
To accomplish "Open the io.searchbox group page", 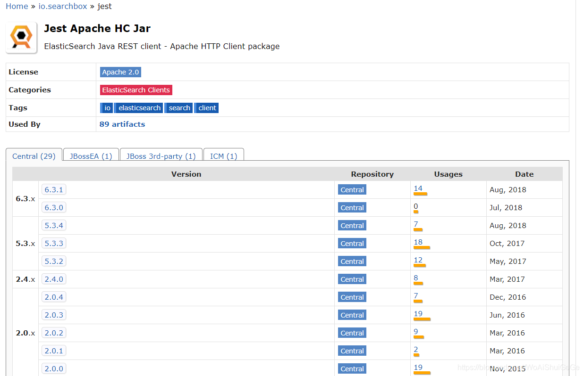I will [x=62, y=6].
